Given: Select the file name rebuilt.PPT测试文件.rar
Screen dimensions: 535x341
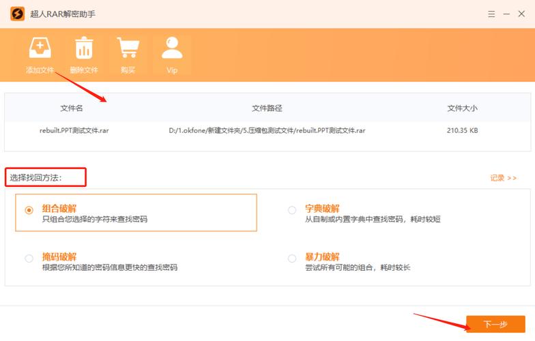Looking at the screenshot, I should [x=74, y=131].
